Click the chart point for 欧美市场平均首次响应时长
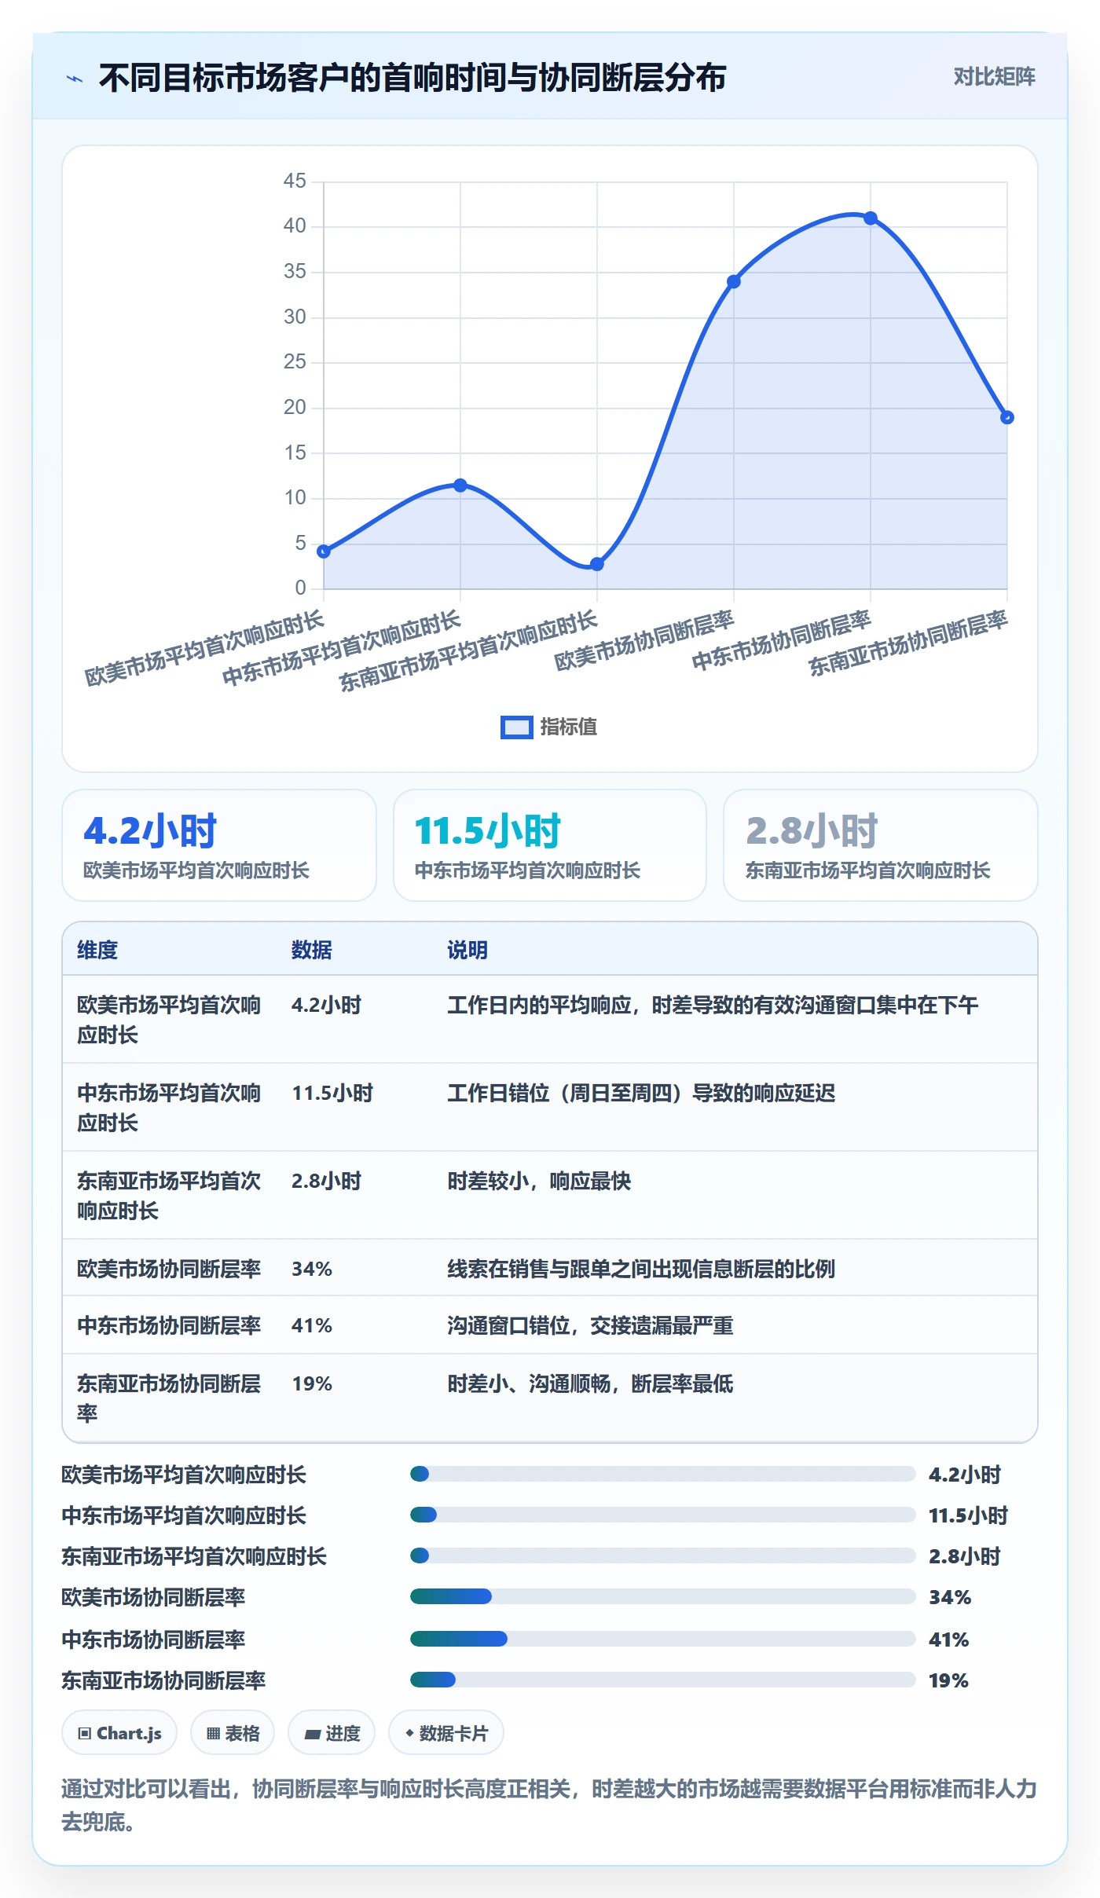The image size is (1100, 1898). (324, 551)
